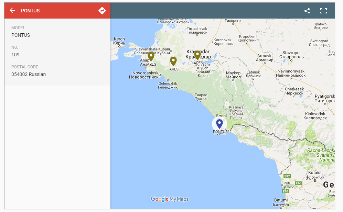Open the map in fullscreen view
The image size is (343, 212).
click(323, 11)
